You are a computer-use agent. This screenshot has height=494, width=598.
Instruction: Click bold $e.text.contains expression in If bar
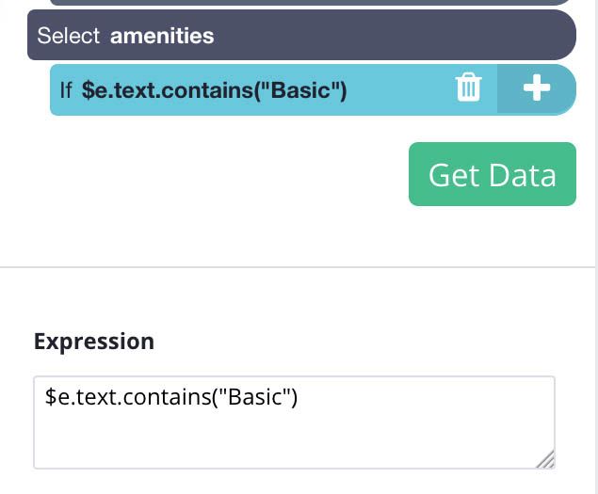pos(215,90)
